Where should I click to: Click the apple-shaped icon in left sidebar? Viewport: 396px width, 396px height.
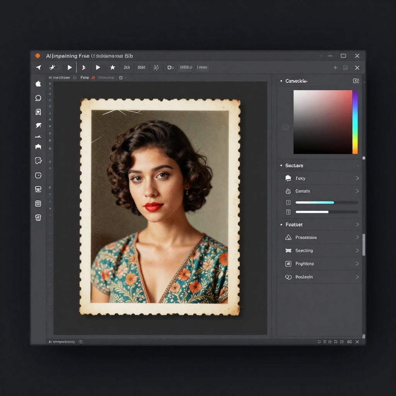click(38, 84)
